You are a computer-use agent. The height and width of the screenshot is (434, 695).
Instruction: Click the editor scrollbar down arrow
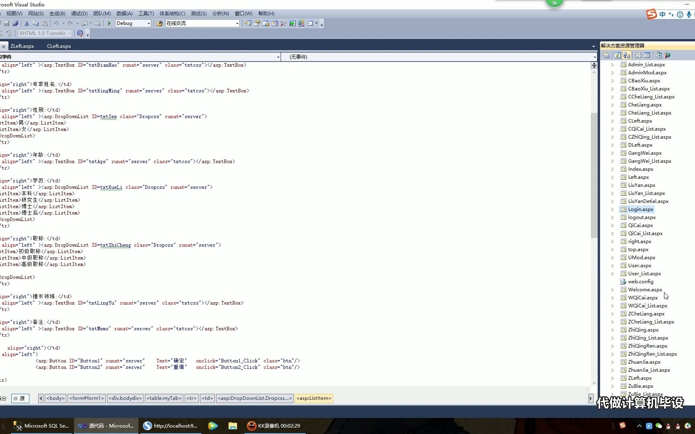594,383
